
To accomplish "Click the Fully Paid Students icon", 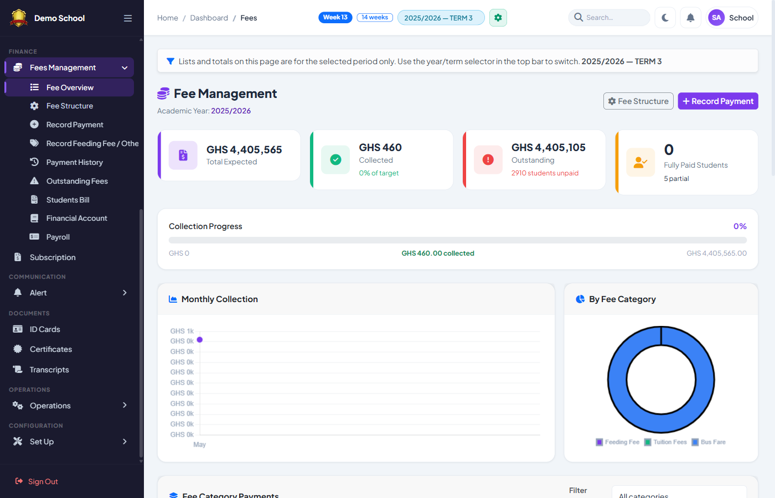I will point(640,162).
